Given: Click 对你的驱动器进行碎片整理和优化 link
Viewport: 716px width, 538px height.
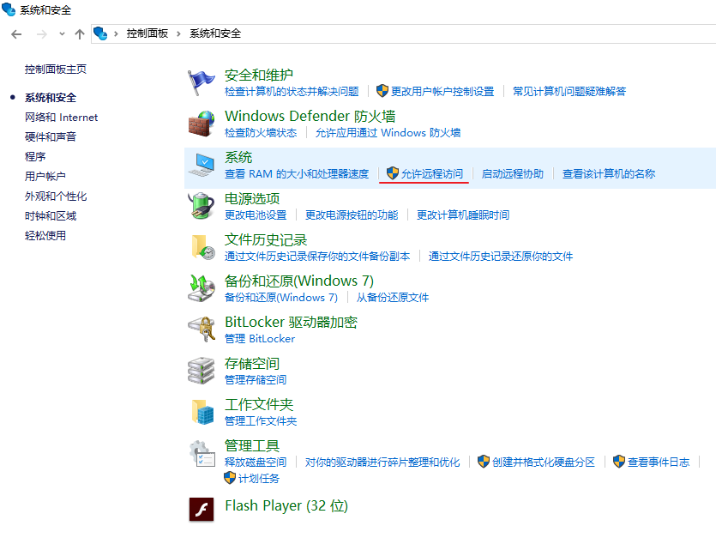Looking at the screenshot, I should point(382,462).
